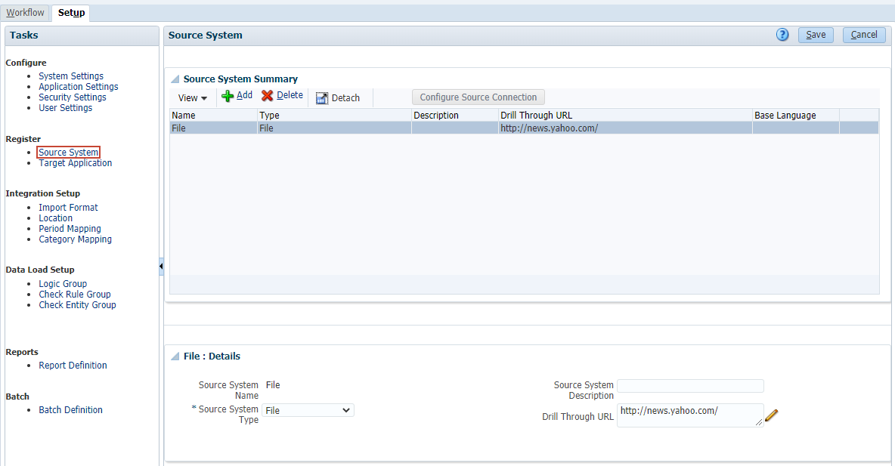Click the Source System Description input field
Screen dimensions: 895x466
coord(690,386)
